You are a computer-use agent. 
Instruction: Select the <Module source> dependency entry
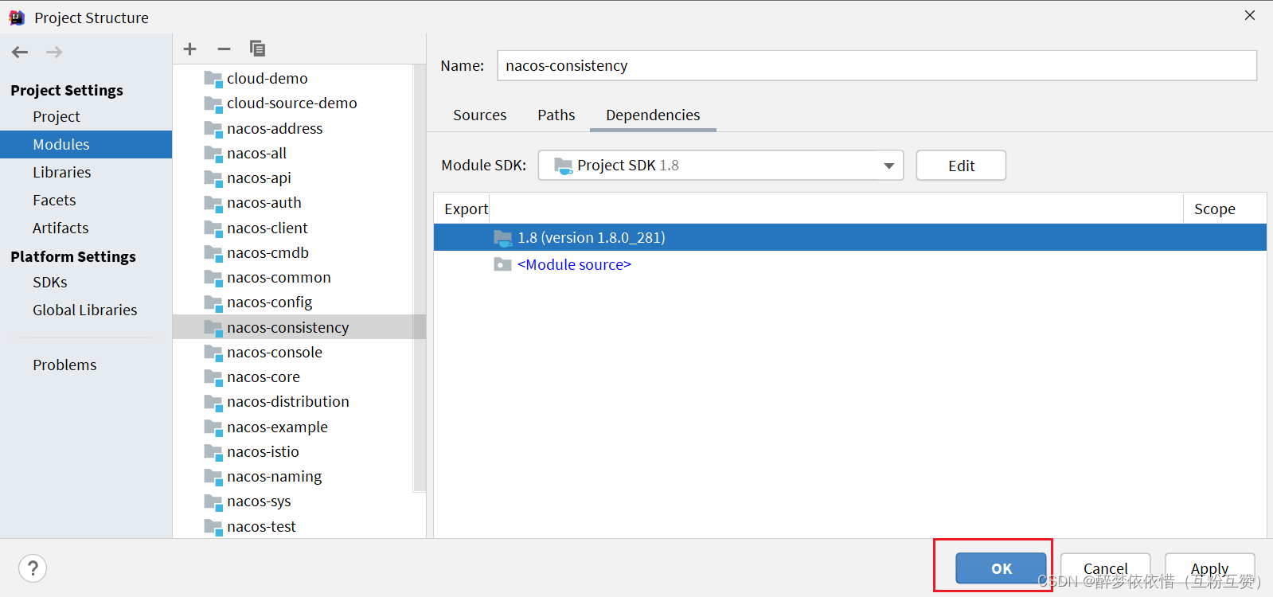(x=574, y=265)
